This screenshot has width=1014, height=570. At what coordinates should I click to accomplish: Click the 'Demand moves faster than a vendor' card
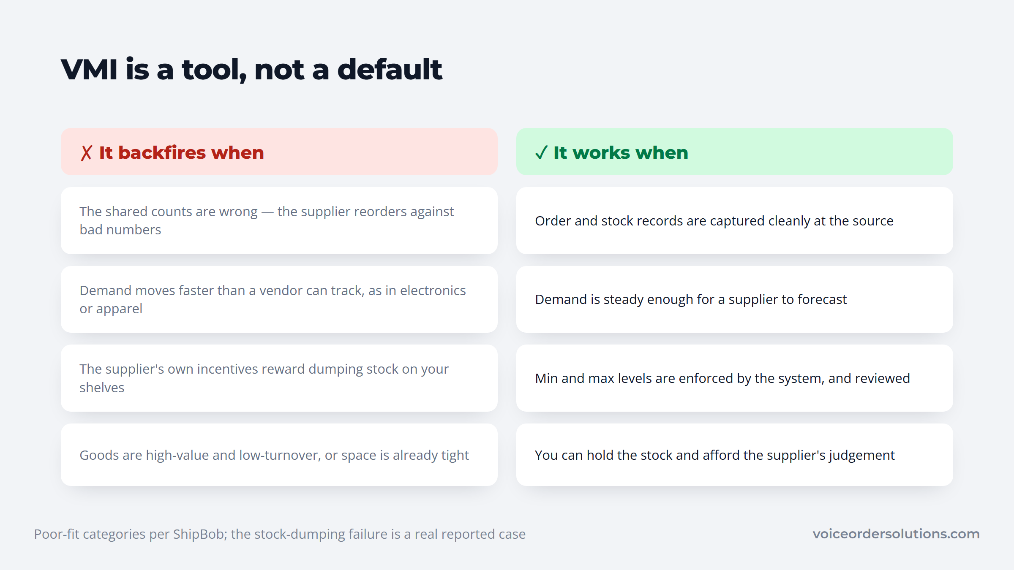[279, 299]
